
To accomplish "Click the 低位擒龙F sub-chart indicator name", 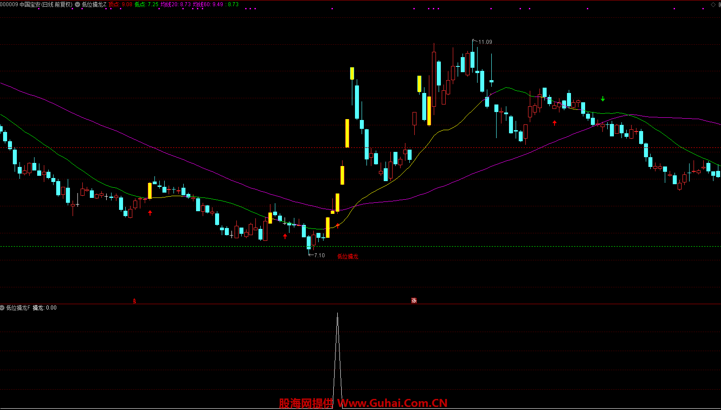I will 18,308.
